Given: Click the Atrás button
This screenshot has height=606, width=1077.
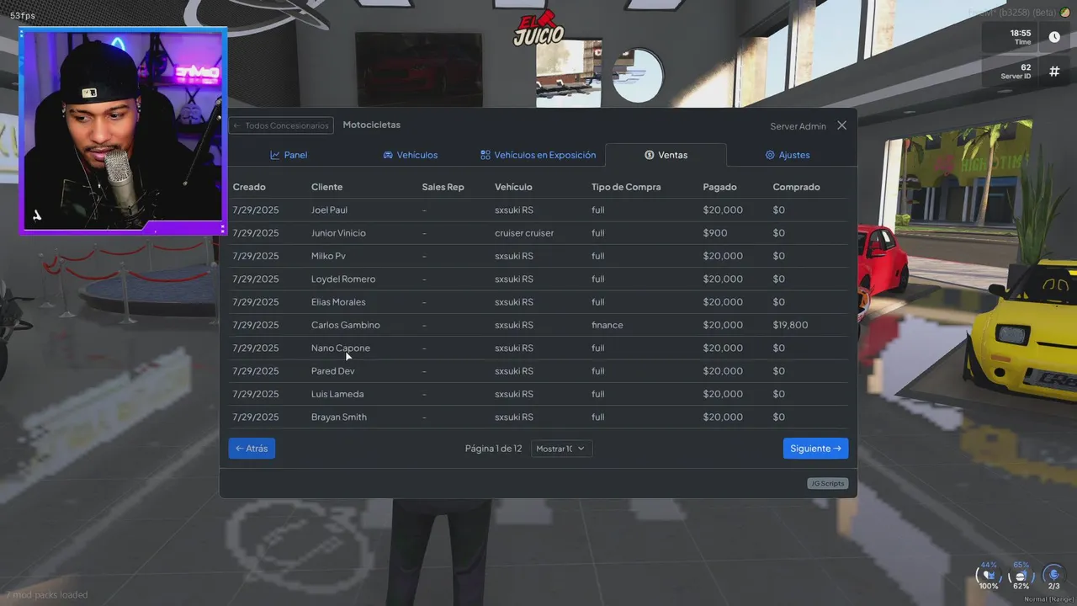Looking at the screenshot, I should tap(252, 449).
